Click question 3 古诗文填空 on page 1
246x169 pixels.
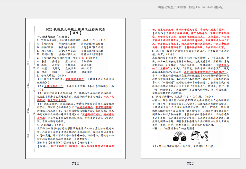click(51, 76)
